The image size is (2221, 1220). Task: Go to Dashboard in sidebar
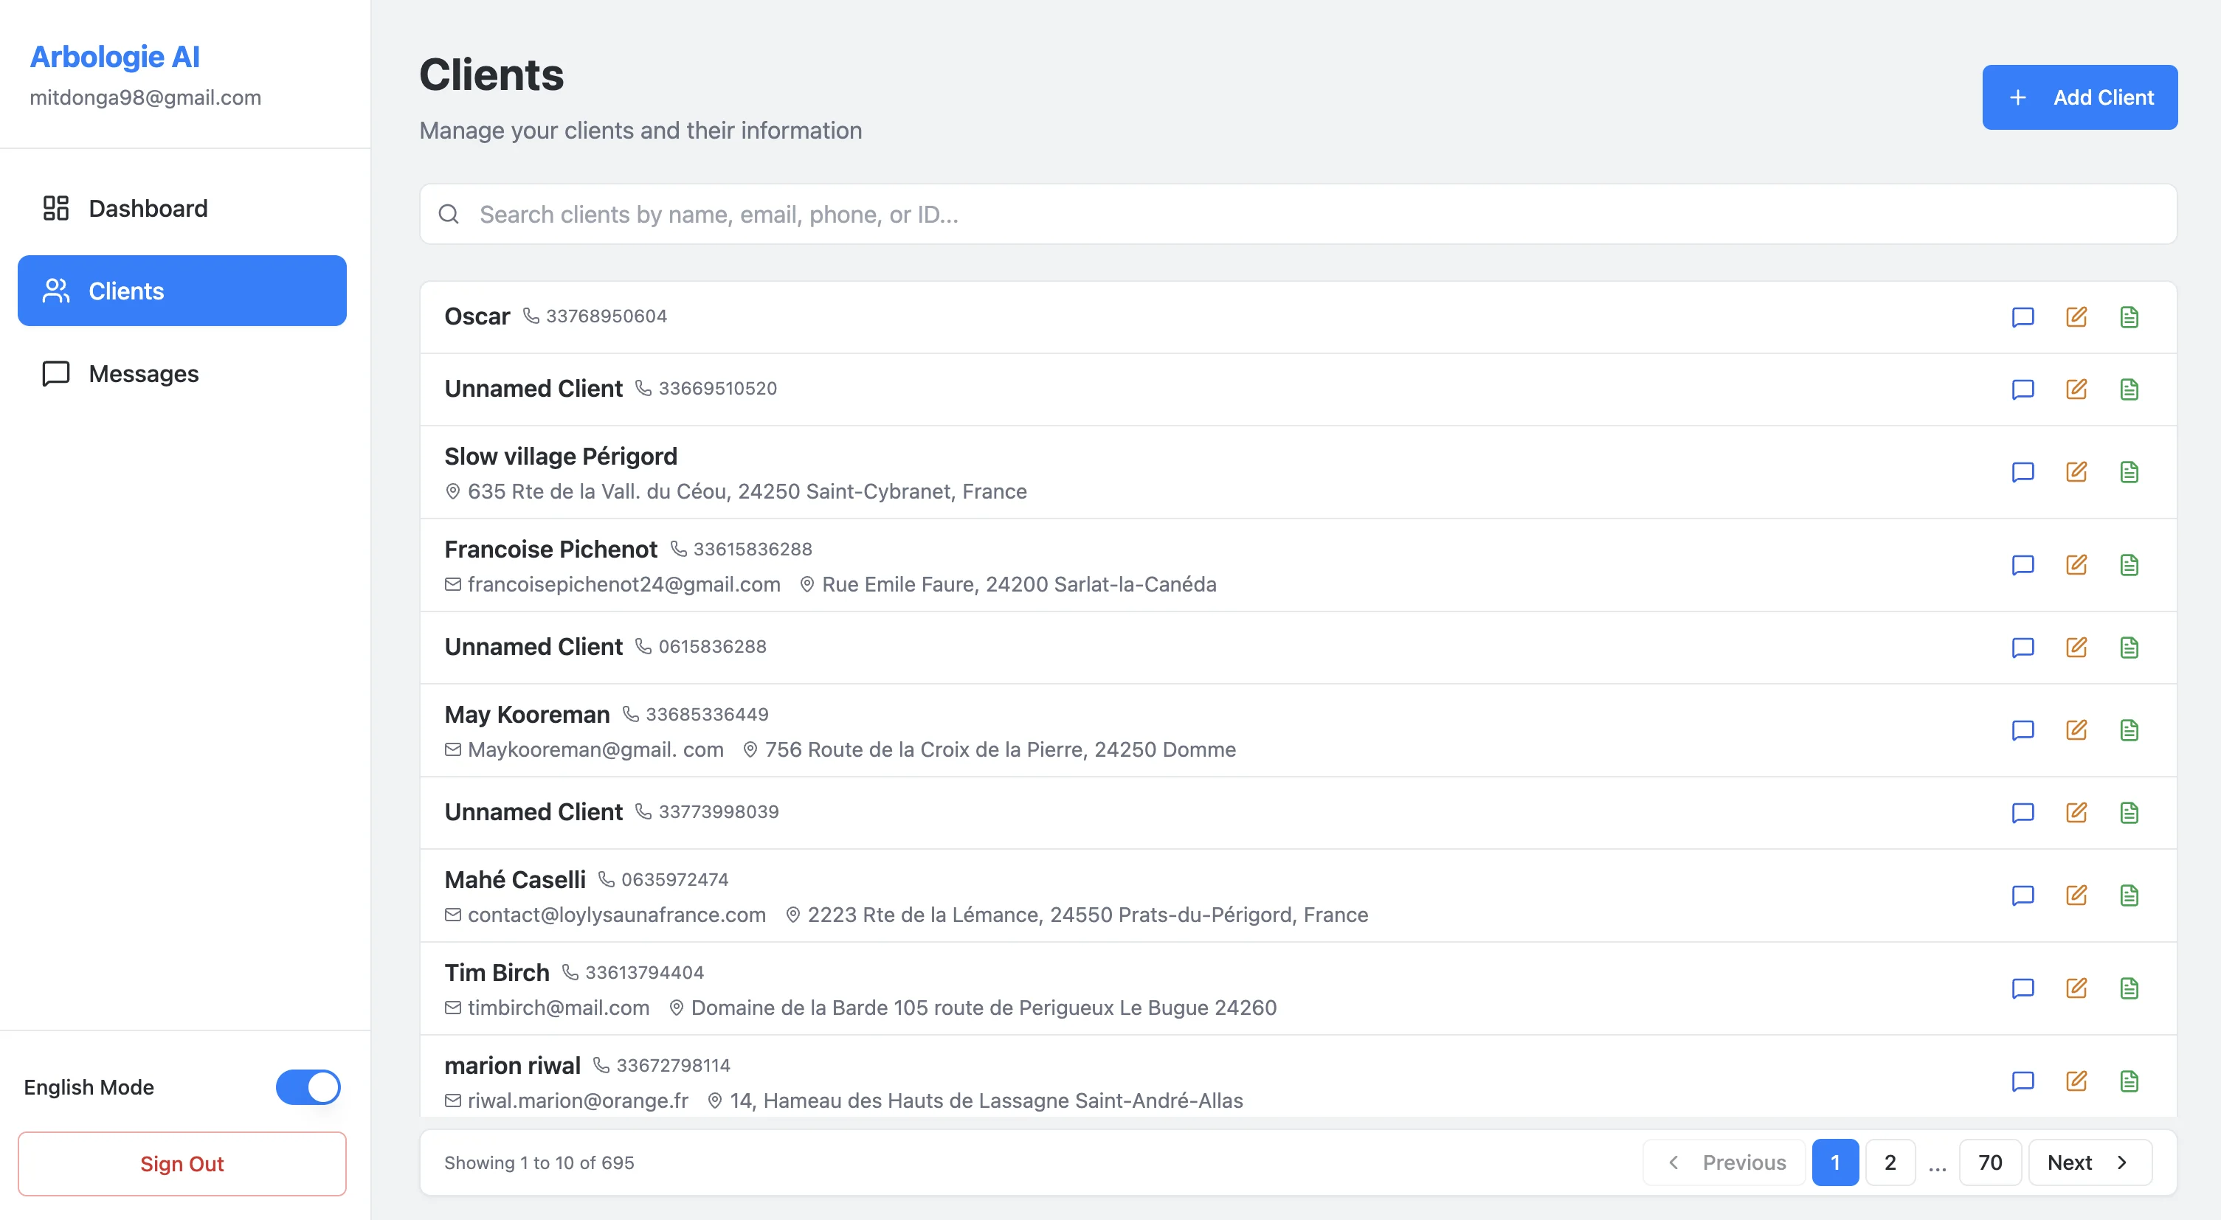148,209
